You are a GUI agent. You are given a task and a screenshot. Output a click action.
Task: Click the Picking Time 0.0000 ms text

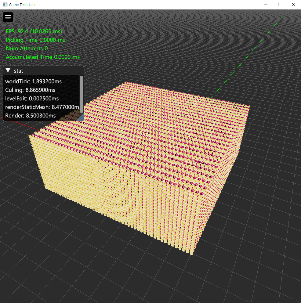point(35,40)
